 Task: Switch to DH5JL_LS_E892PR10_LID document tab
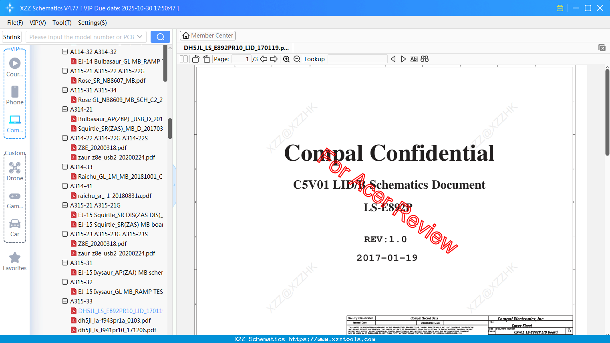[236, 48]
